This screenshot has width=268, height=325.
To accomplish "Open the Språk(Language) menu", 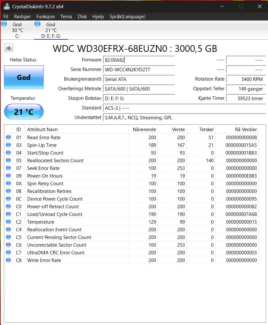I will (x=128, y=17).
